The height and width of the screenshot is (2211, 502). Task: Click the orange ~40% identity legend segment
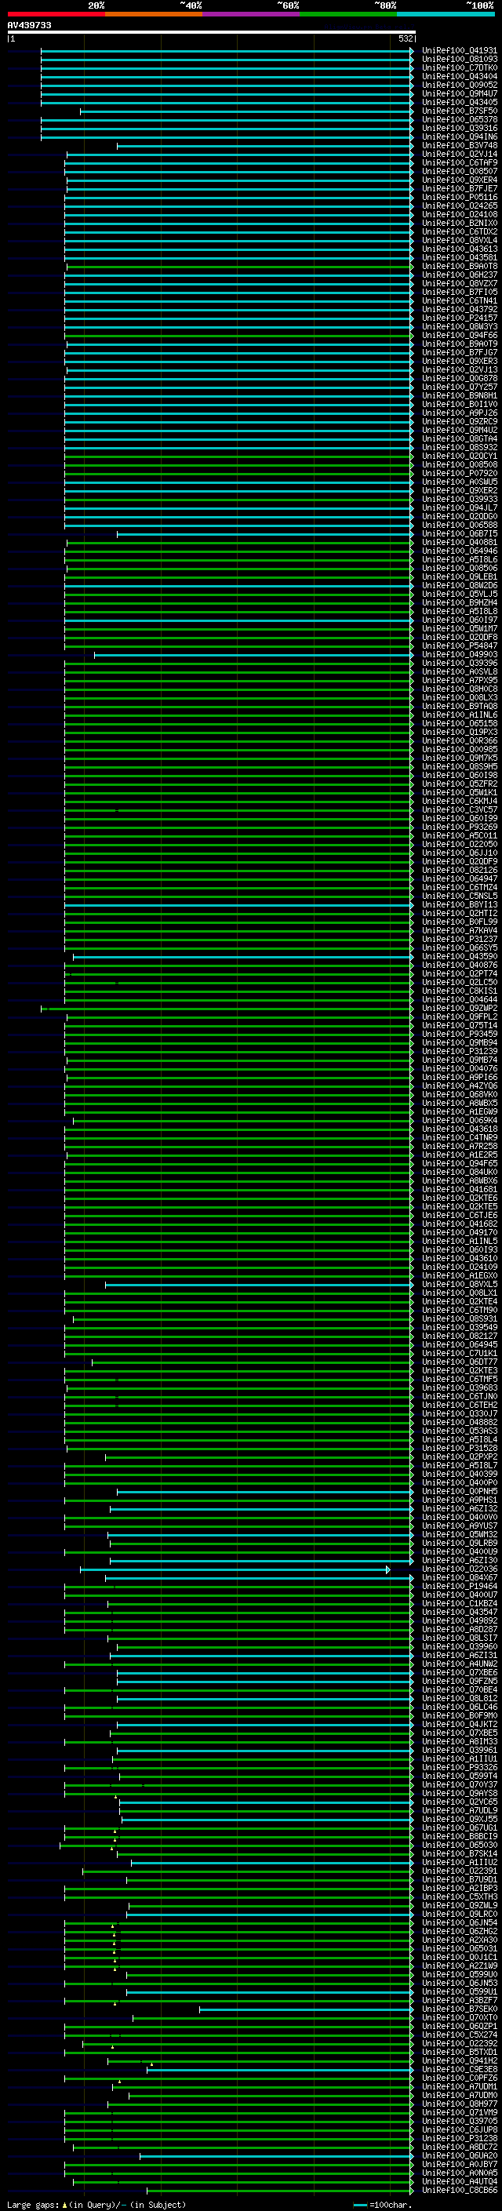154,14
